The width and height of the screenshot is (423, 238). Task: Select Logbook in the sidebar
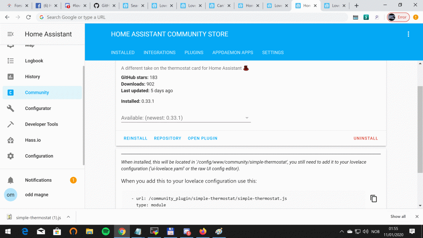42,61
